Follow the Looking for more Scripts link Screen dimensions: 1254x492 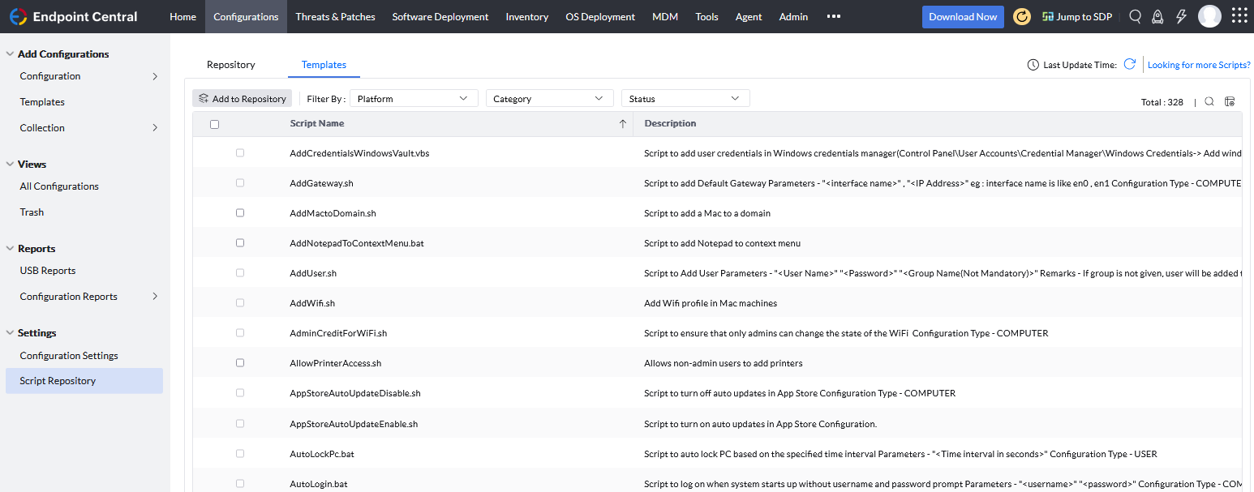coord(1199,64)
